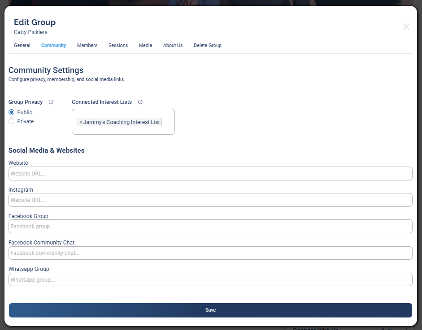Viewport: 422px width, 330px height.
Task: Click the Connected Interest Lists label
Action: (102, 102)
